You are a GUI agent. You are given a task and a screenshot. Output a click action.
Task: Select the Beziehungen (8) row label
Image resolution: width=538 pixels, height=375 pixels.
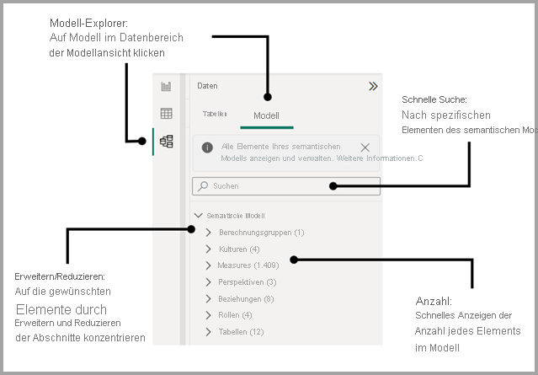tap(246, 299)
